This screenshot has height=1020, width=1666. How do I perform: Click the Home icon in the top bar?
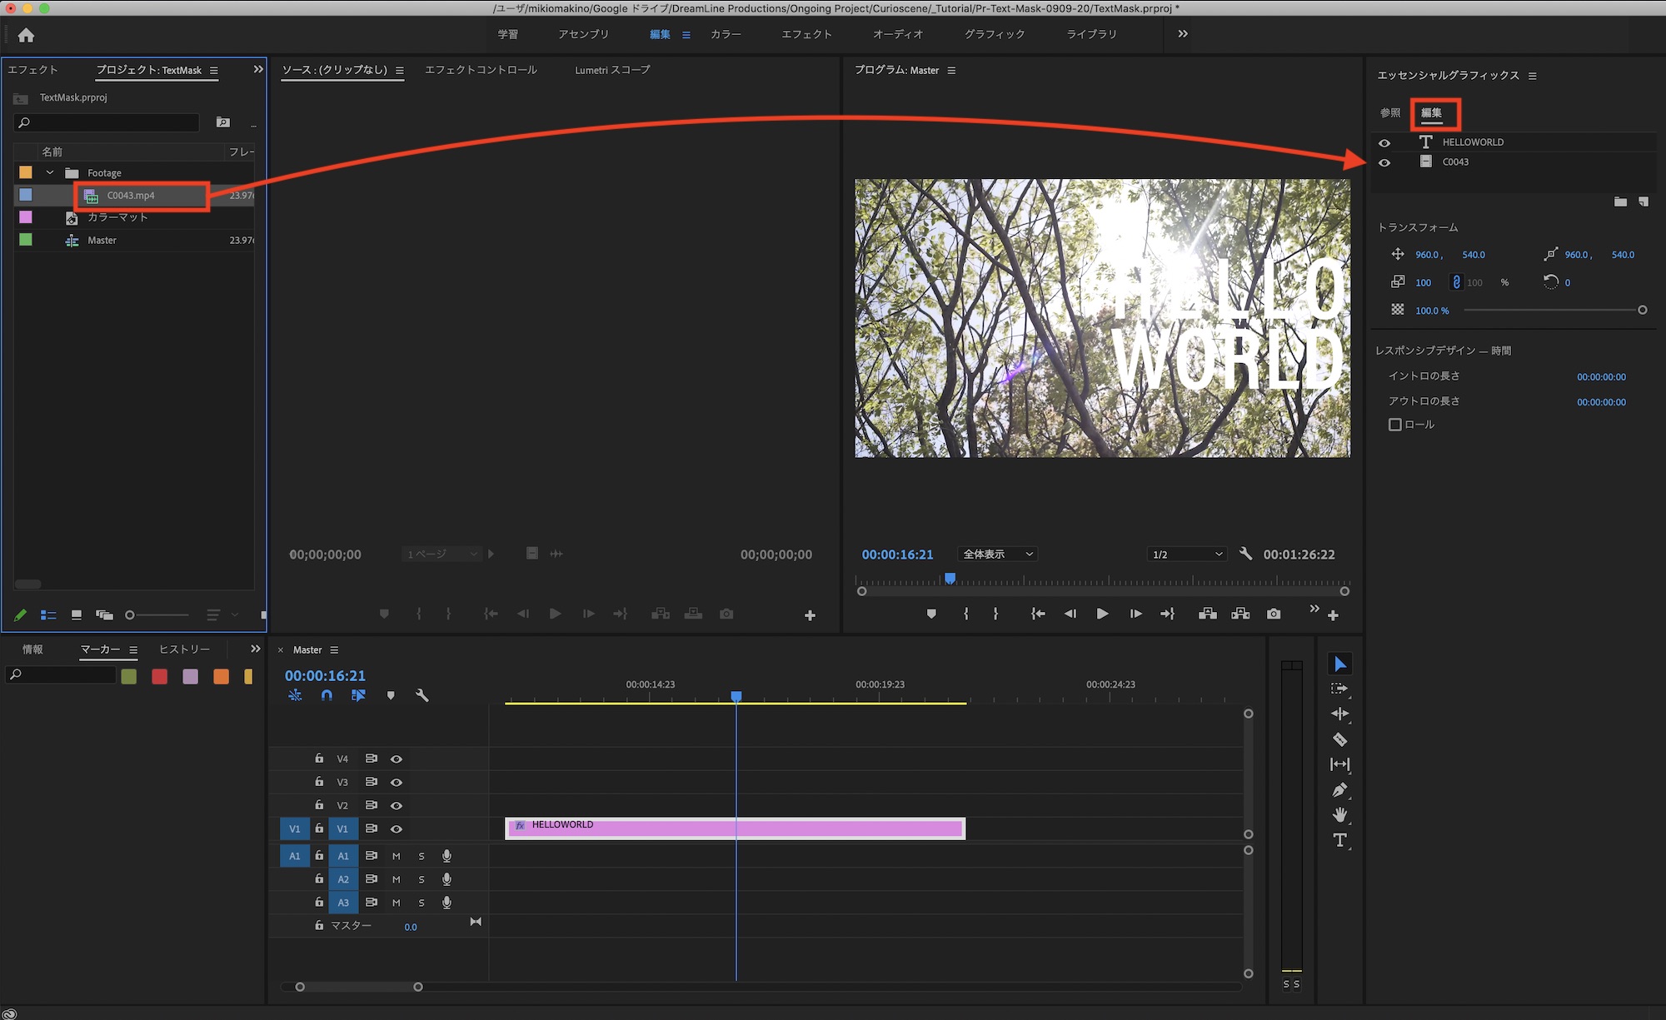point(26,35)
